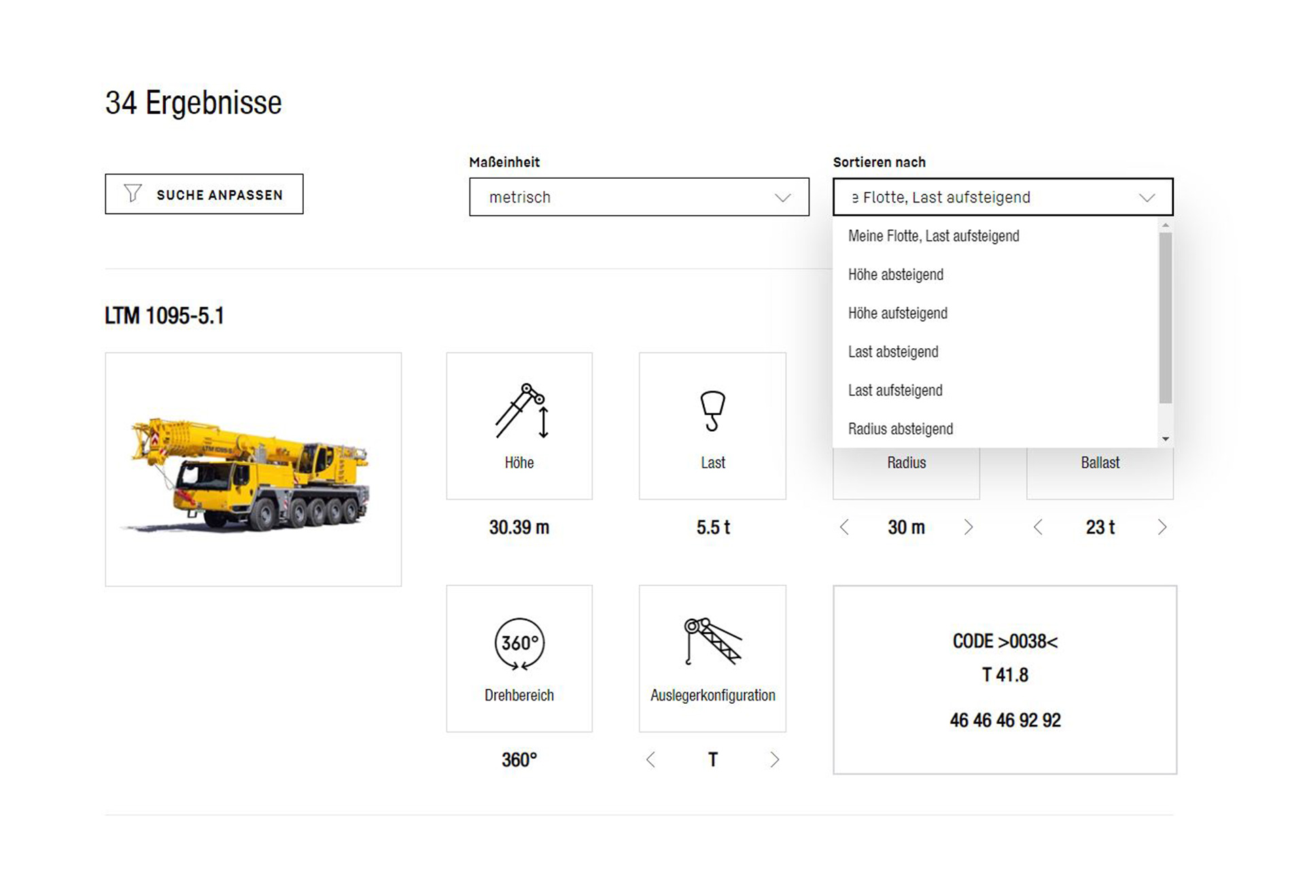The width and height of the screenshot is (1305, 884).
Task: Select Höhe absteigend sort option
Action: pyautogui.click(x=896, y=275)
